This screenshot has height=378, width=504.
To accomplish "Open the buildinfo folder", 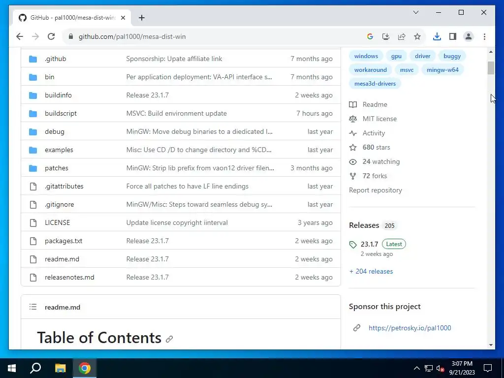I will coord(58,95).
